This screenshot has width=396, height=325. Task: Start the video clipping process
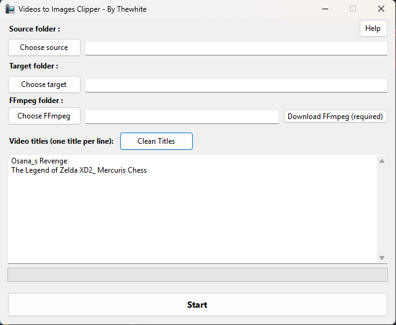[197, 305]
